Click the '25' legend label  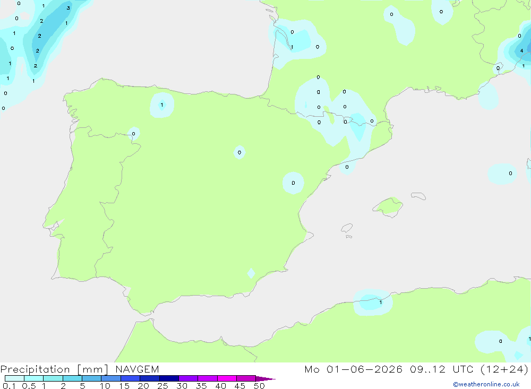(x=162, y=386)
